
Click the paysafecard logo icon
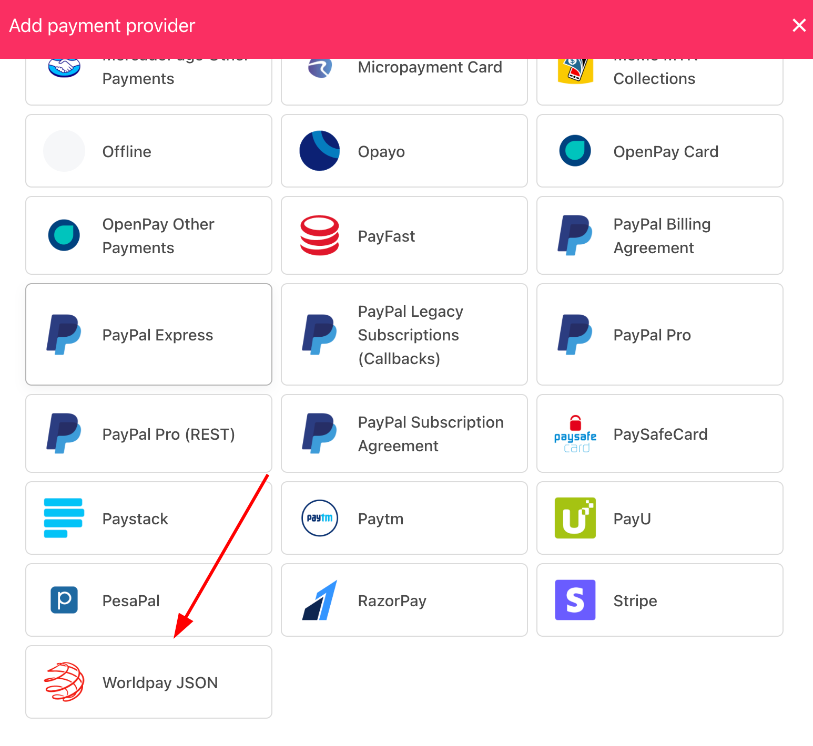point(575,434)
